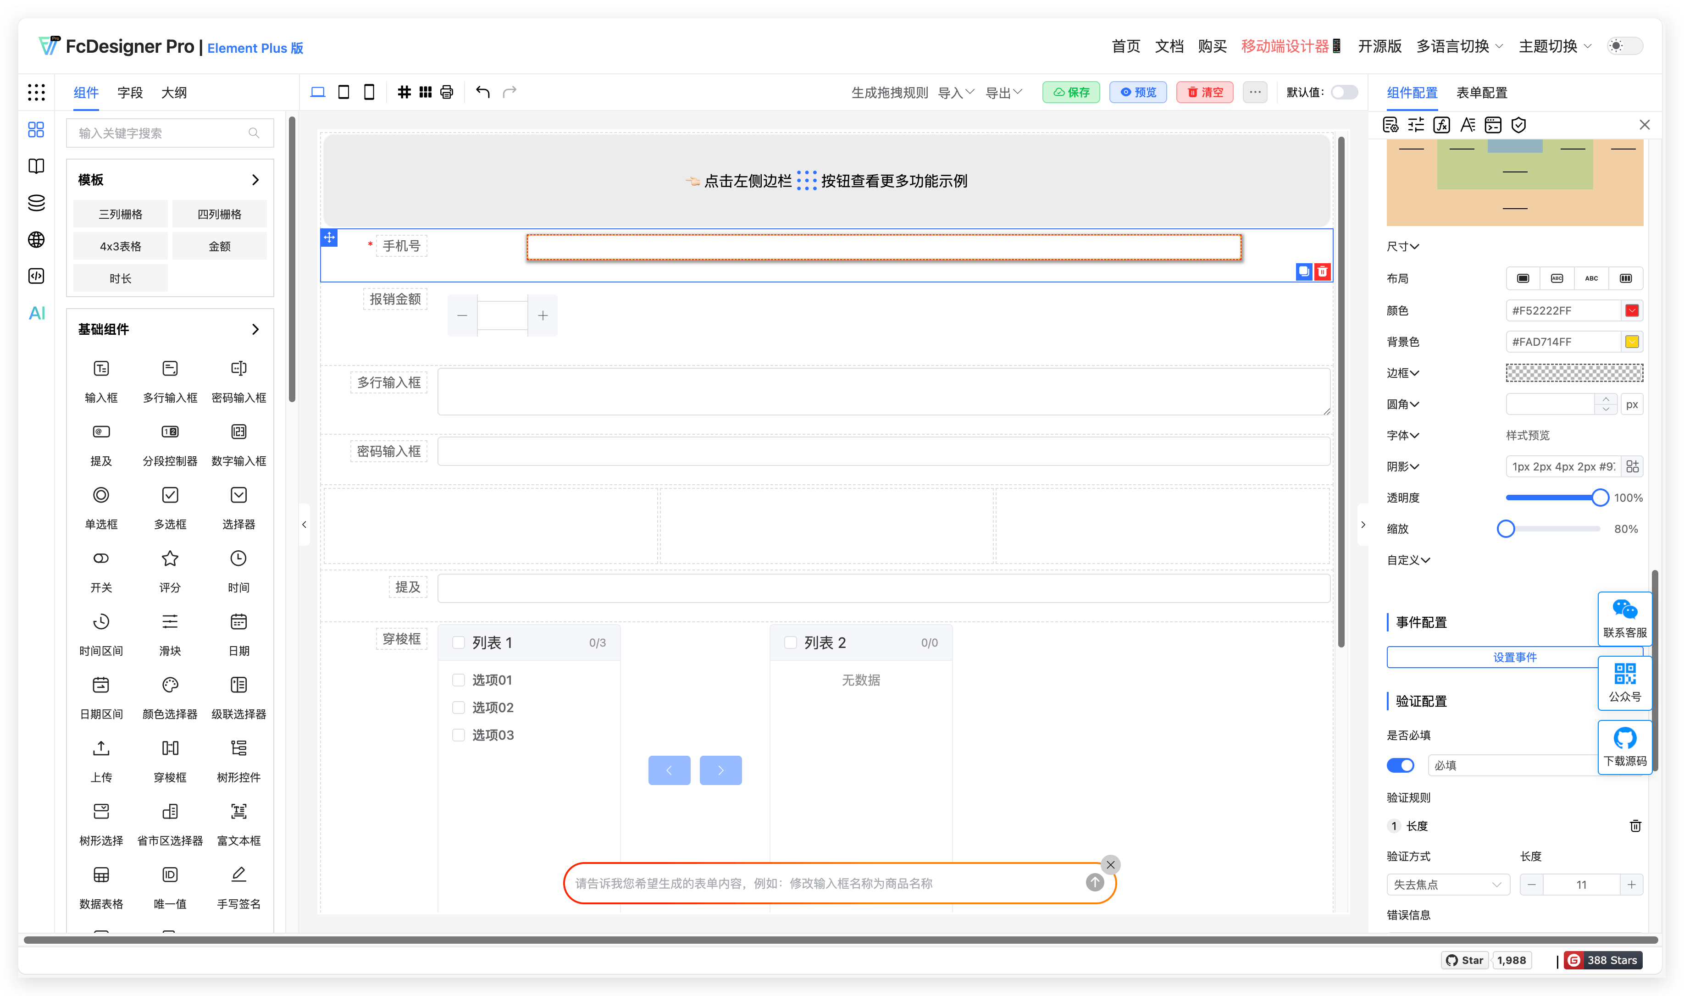The width and height of the screenshot is (1684, 996).
Task: Open the 文档 menu item
Action: [x=1169, y=46]
